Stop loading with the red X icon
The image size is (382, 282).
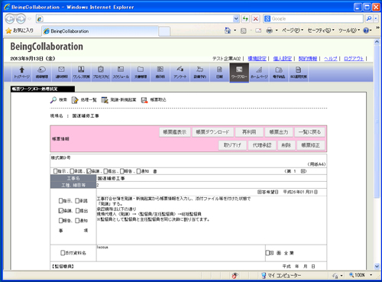coord(255,18)
